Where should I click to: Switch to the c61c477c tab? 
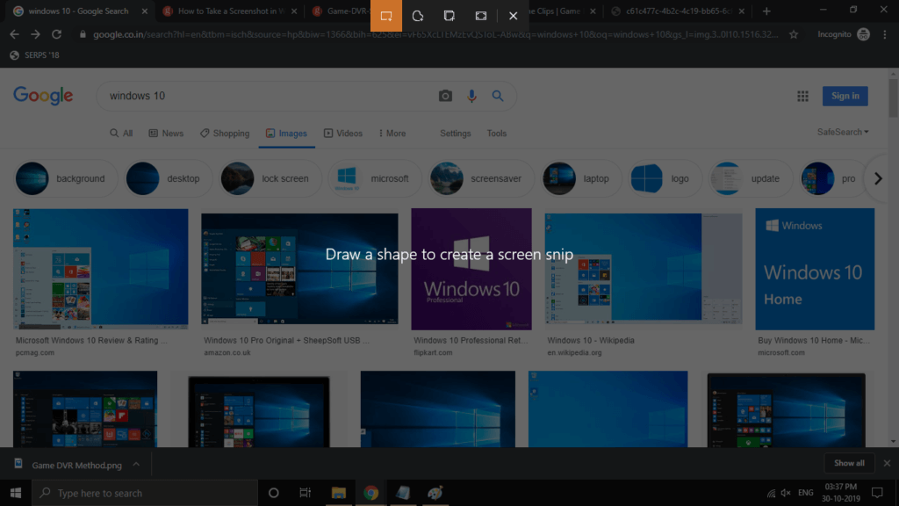[678, 11]
